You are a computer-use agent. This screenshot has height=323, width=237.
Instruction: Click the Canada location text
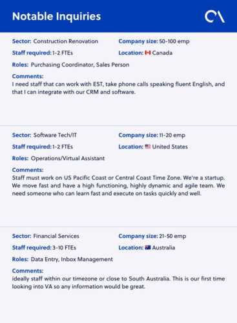click(162, 53)
